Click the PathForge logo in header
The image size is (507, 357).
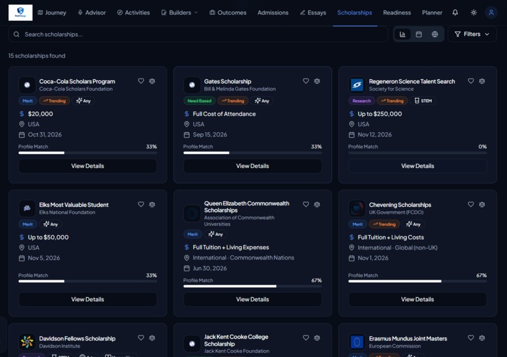pos(20,13)
